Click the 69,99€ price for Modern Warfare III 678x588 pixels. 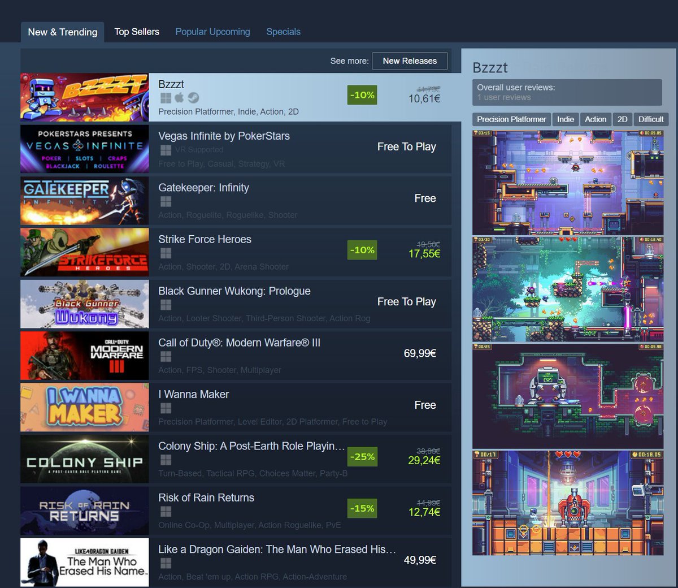click(420, 353)
